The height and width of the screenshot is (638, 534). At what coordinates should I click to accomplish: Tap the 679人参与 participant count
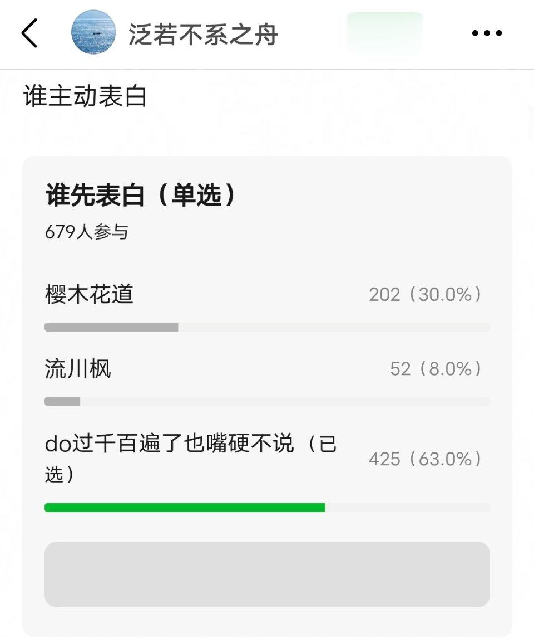[x=86, y=232]
